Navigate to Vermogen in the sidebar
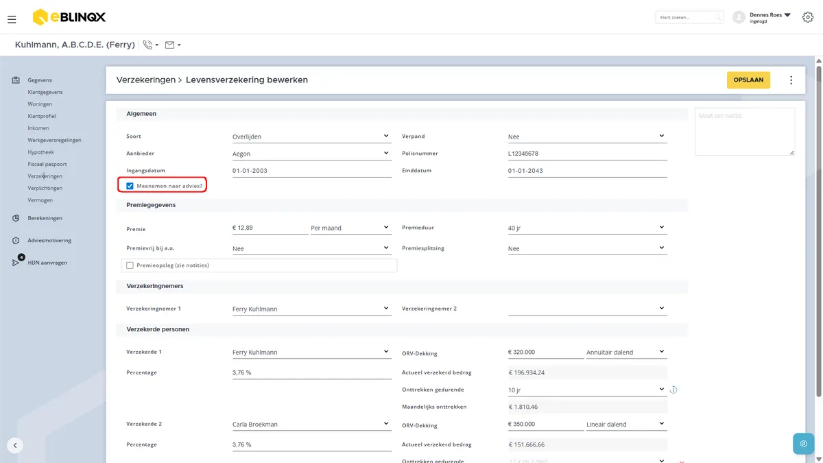 40,200
